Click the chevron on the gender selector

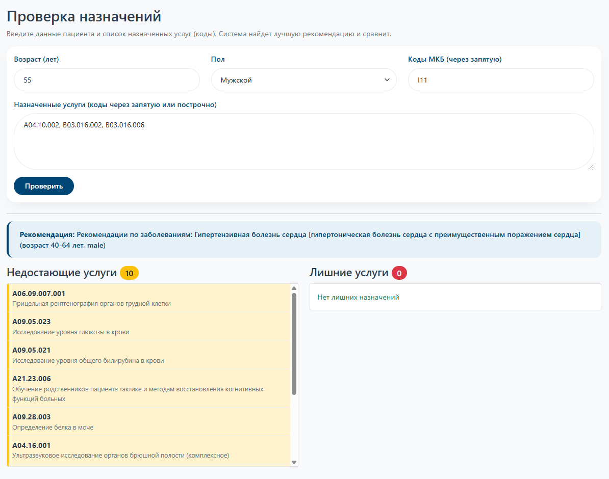click(388, 79)
